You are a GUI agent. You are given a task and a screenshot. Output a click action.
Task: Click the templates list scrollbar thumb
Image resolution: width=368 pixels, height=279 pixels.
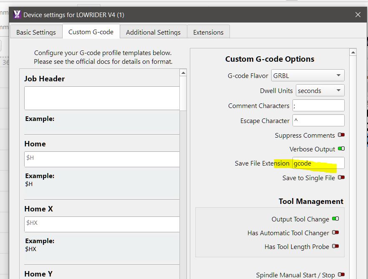point(183,93)
